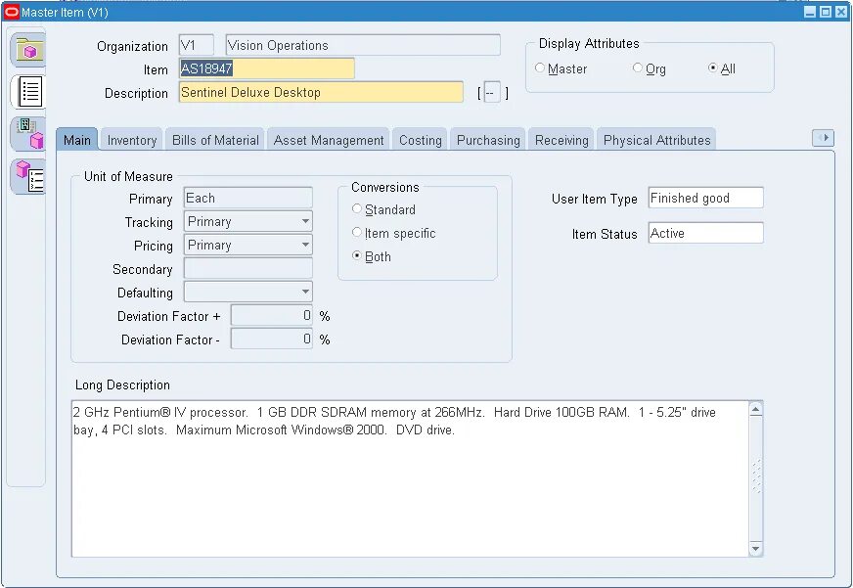Click the Item field AS18947
The image size is (853, 588).
(266, 68)
